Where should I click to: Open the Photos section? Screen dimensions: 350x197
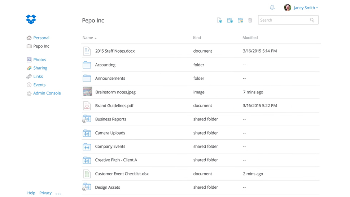pos(40,60)
